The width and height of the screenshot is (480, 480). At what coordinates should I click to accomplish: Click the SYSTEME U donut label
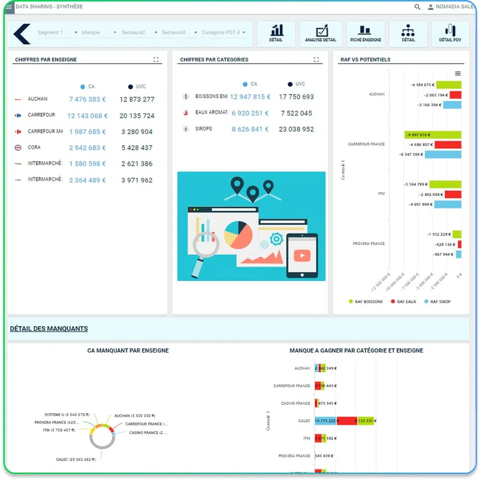coord(67,415)
